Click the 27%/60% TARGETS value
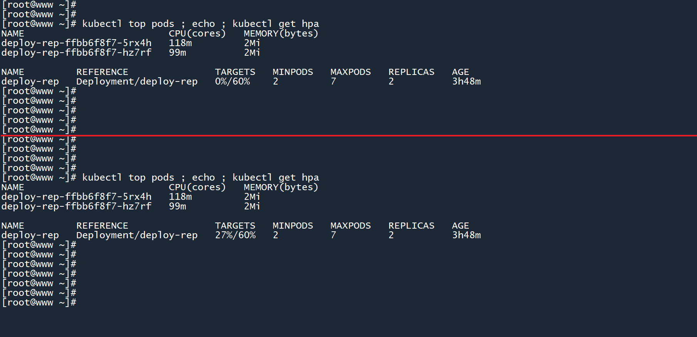Image resolution: width=697 pixels, height=337 pixels. [235, 235]
